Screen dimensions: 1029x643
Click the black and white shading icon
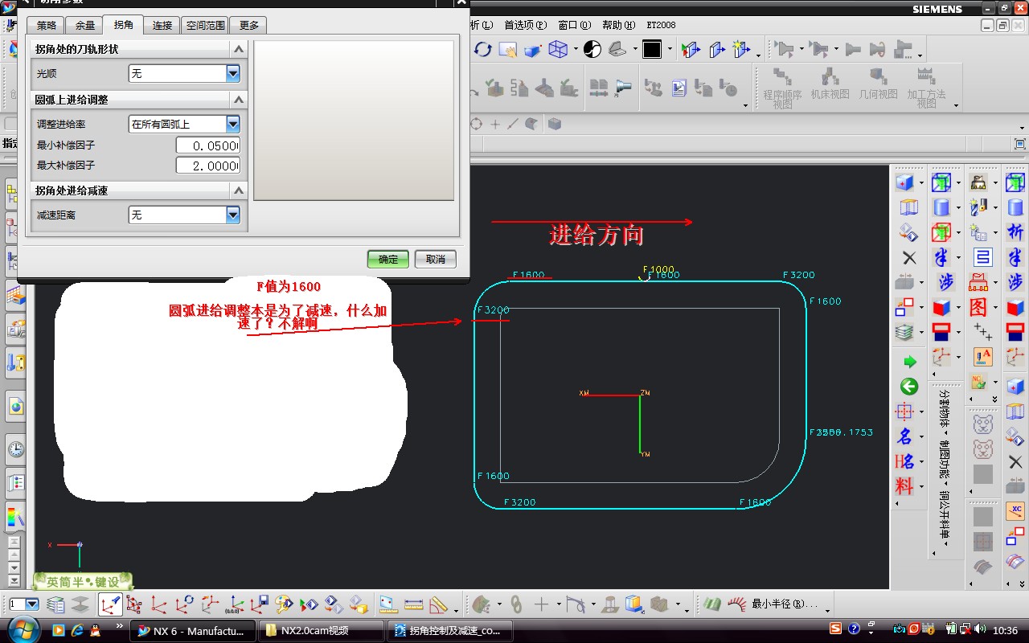click(x=592, y=50)
